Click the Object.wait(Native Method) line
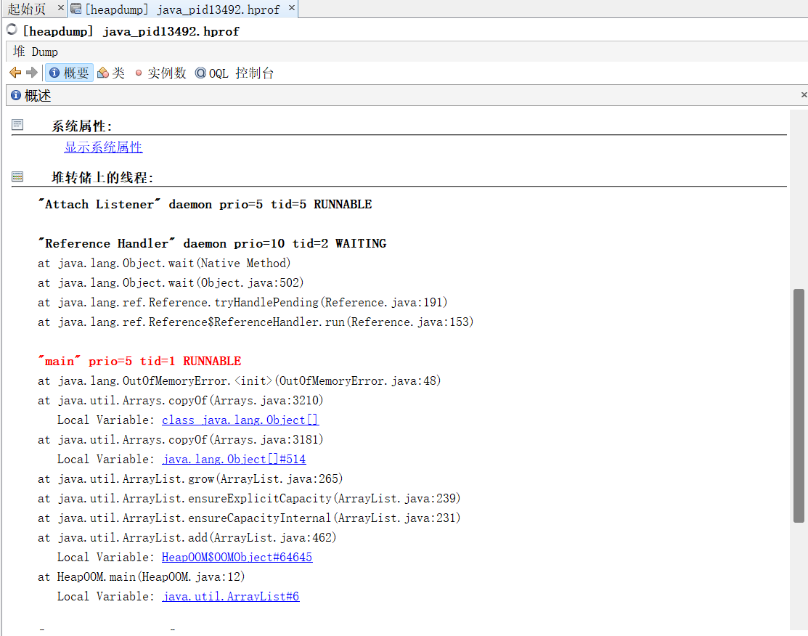 [x=164, y=264]
